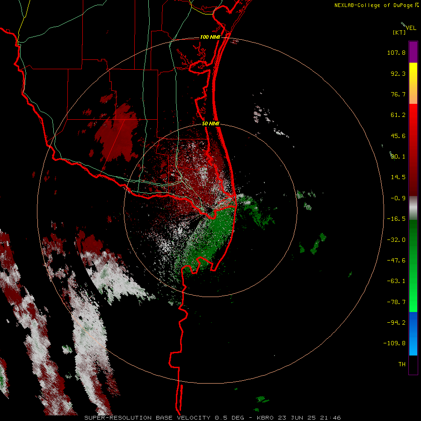Click the gray near-zero segment of color bar

pos(413,208)
